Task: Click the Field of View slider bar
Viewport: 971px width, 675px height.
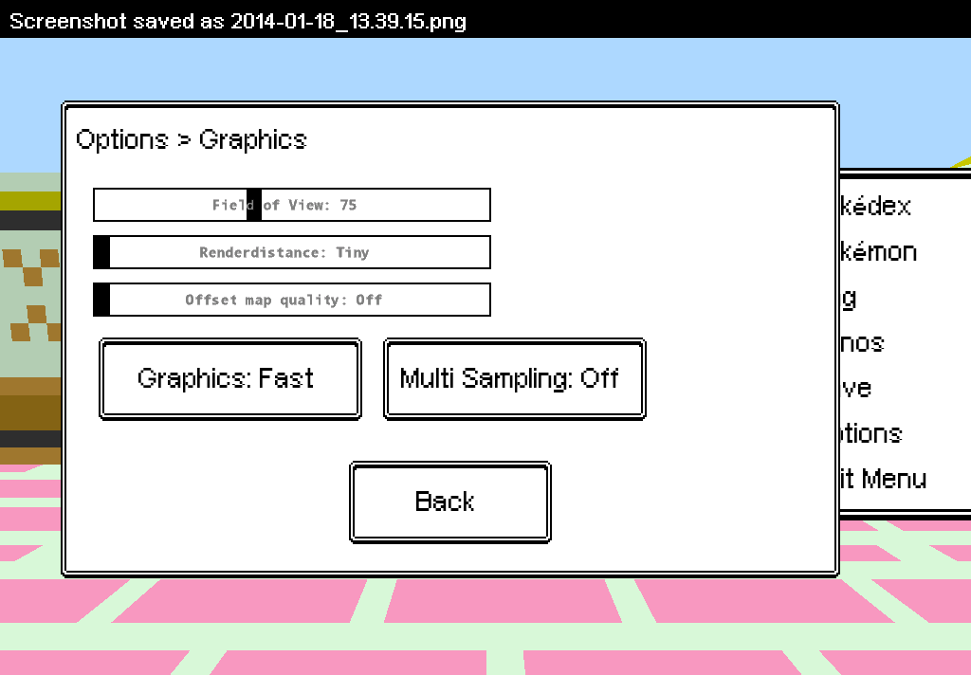Action: (x=292, y=205)
